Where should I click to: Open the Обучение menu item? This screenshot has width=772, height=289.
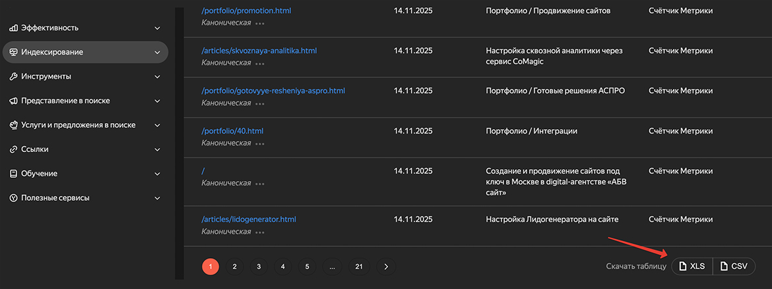[39, 174]
